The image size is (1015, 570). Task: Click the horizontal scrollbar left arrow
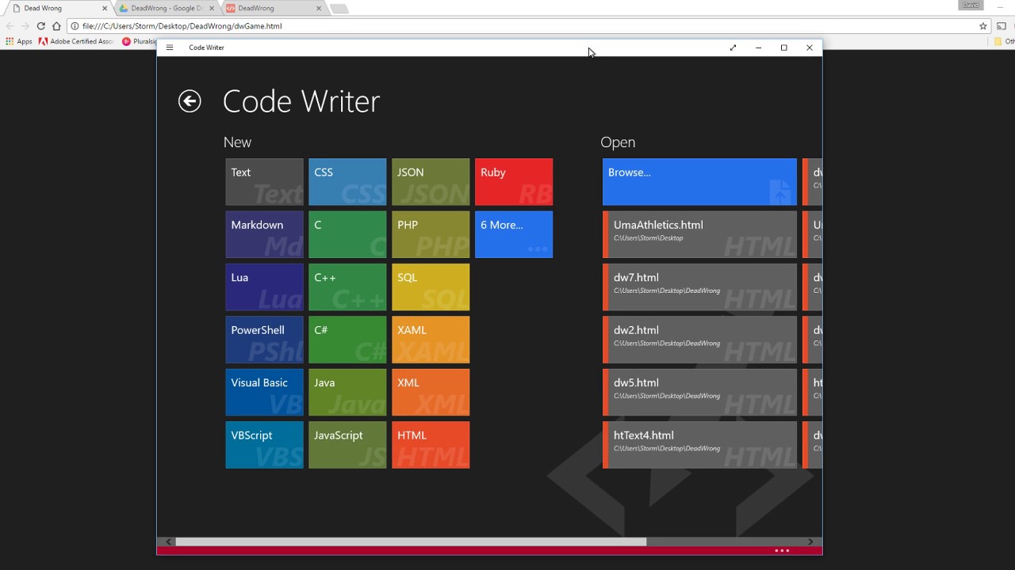tap(168, 541)
